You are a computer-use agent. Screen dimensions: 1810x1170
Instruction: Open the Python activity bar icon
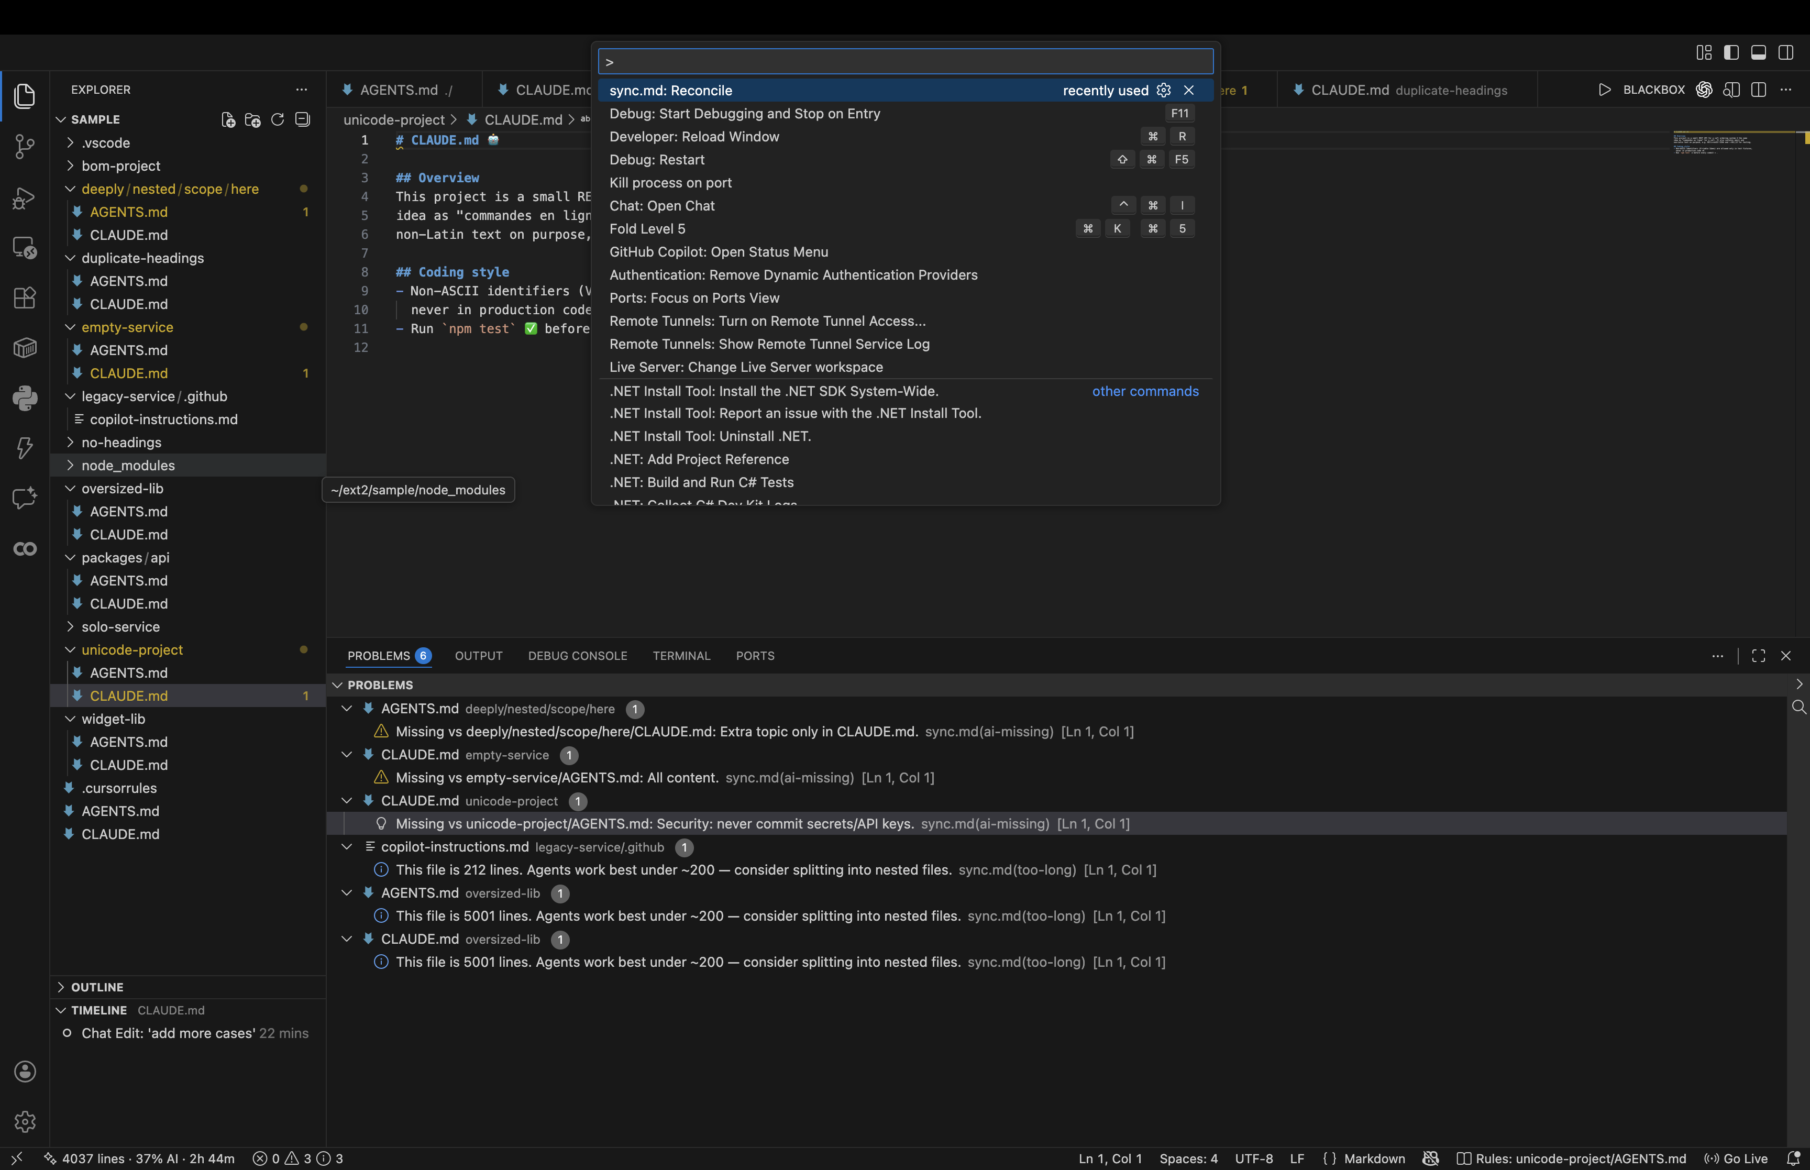pos(25,398)
